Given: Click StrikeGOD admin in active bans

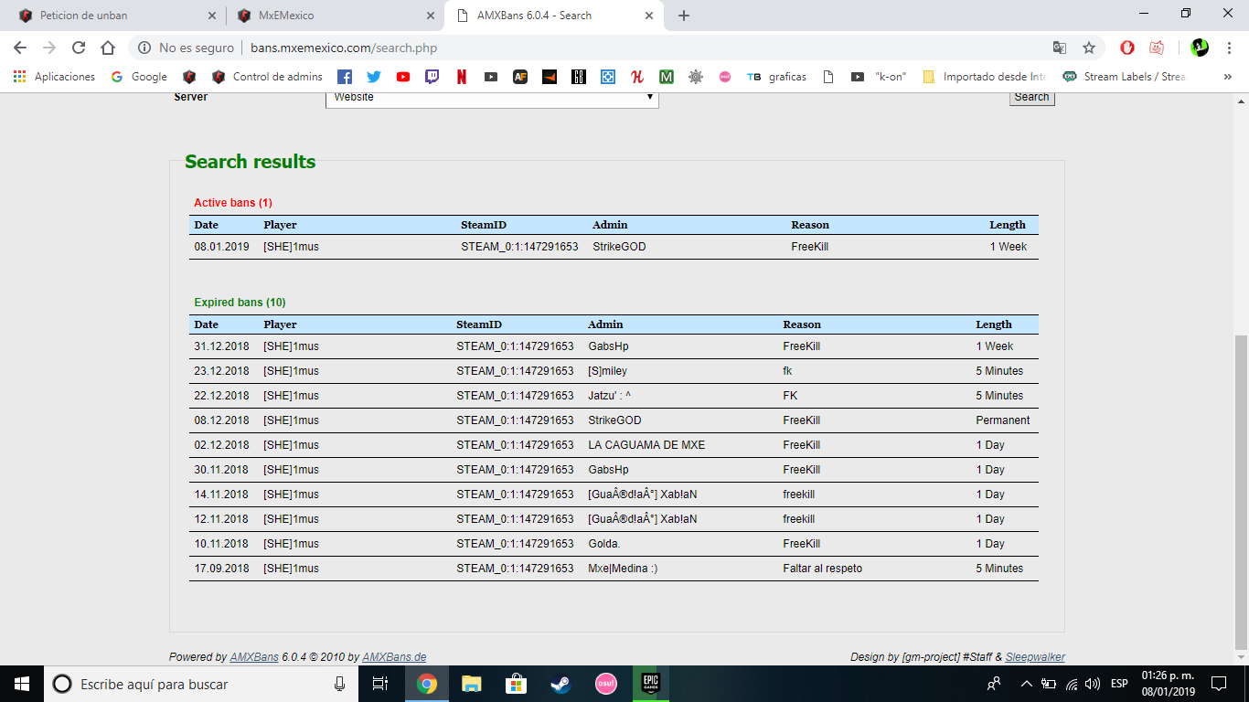Looking at the screenshot, I should 619,247.
